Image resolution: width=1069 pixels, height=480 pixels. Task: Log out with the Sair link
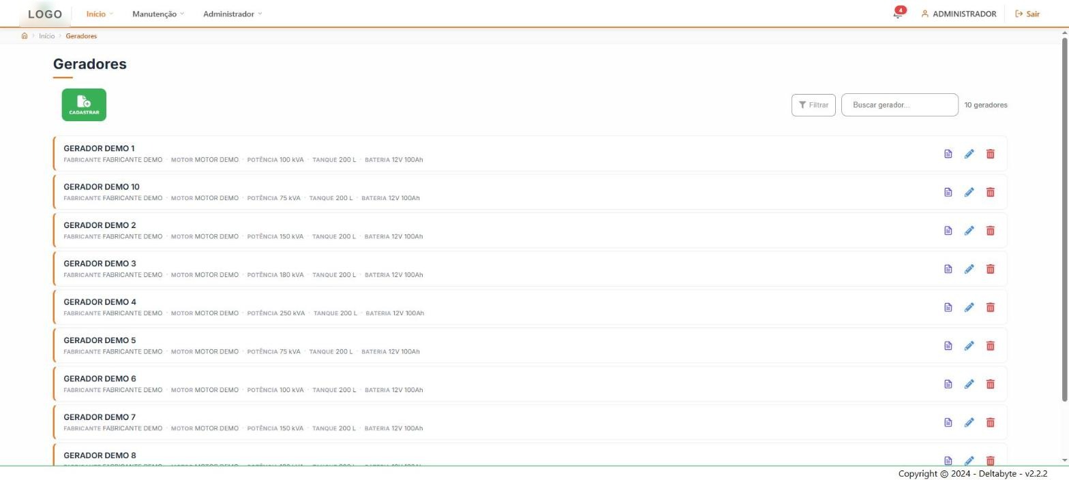coord(1027,14)
